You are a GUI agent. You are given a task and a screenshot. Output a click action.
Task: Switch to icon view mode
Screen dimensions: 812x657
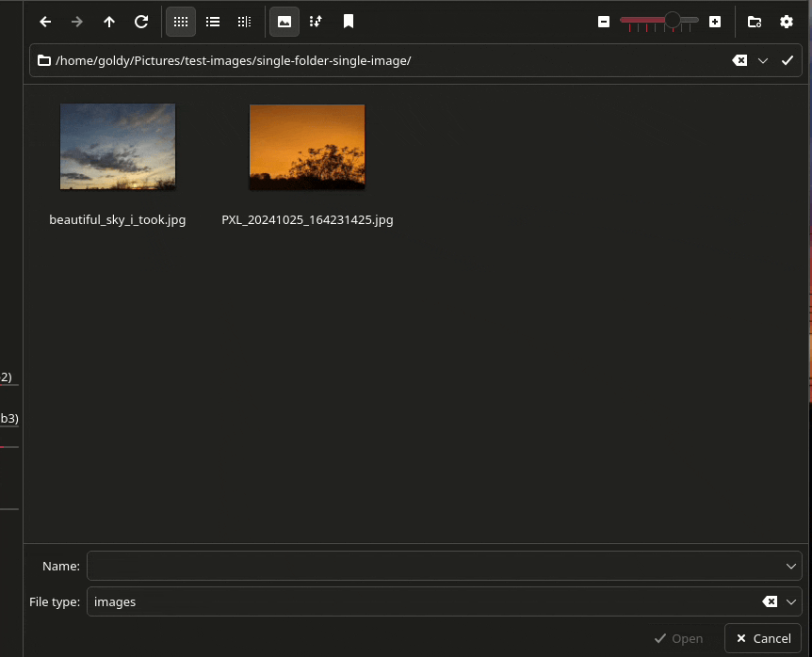click(x=181, y=22)
